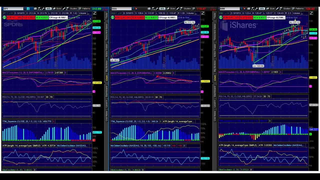
Task: Change SPY chart Wk timeframe
Action: [x=48, y=8]
